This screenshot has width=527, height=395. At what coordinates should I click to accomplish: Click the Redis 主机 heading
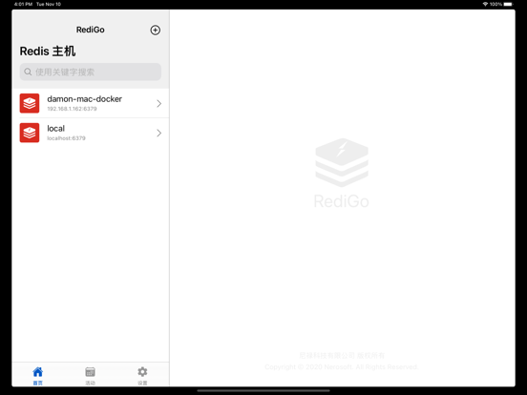(48, 52)
